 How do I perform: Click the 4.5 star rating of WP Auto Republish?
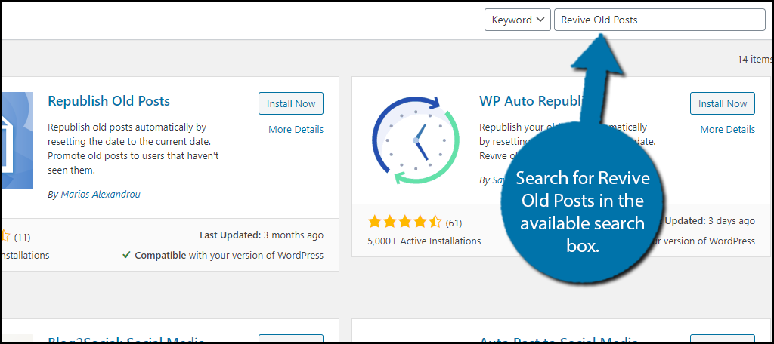404,223
